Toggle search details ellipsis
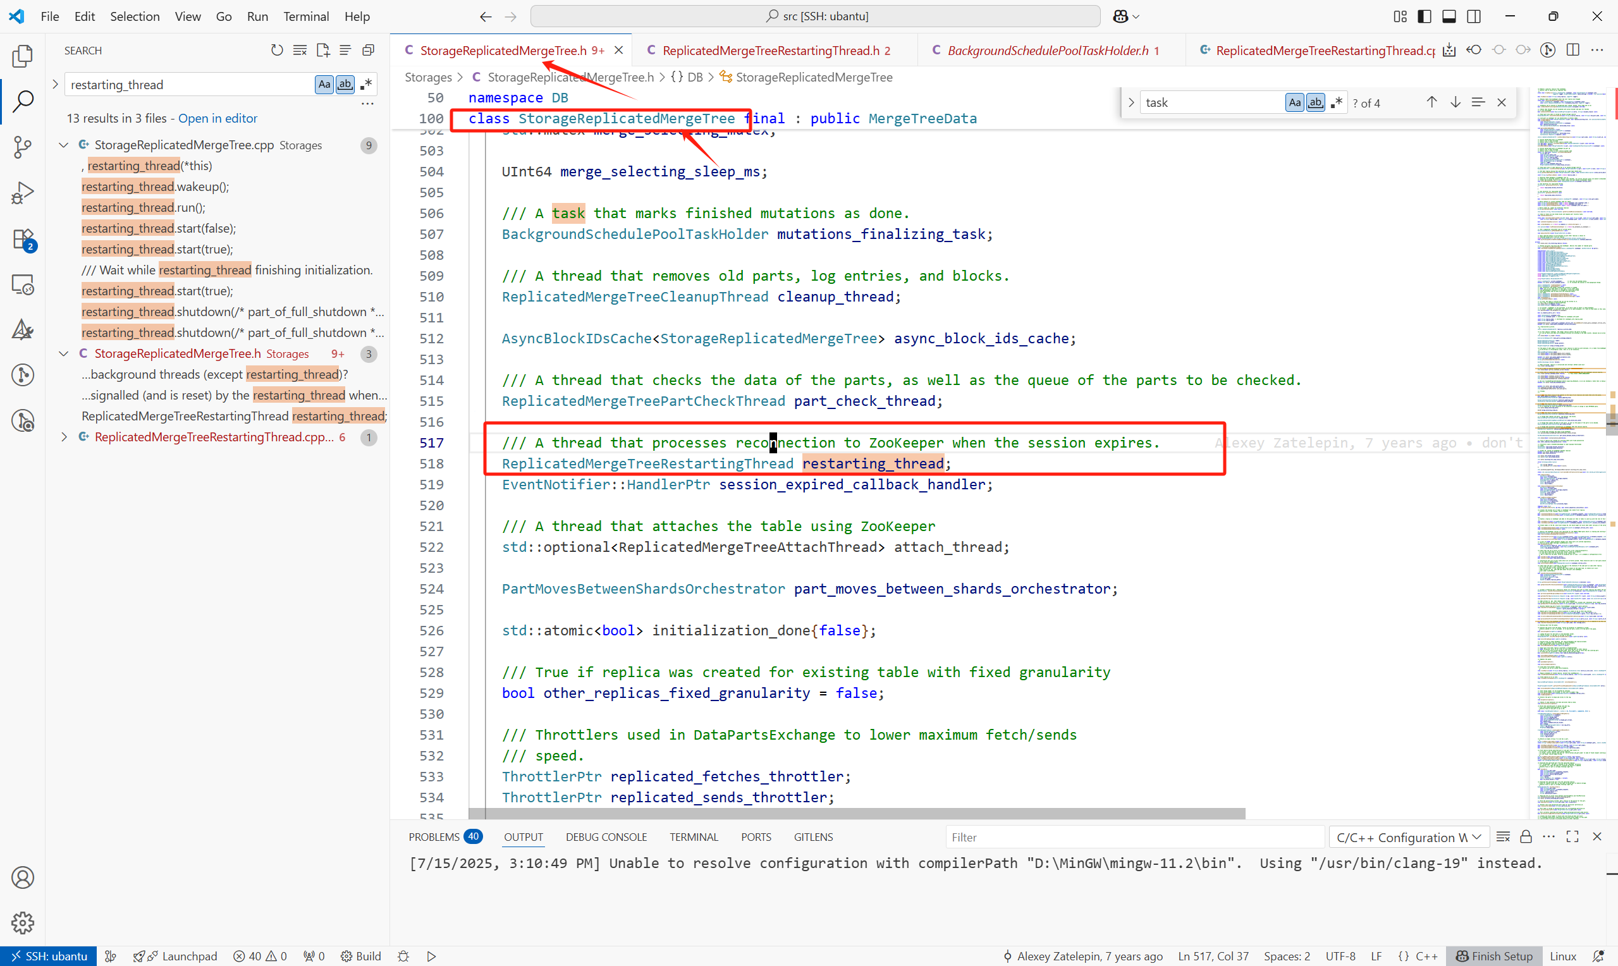 (368, 104)
